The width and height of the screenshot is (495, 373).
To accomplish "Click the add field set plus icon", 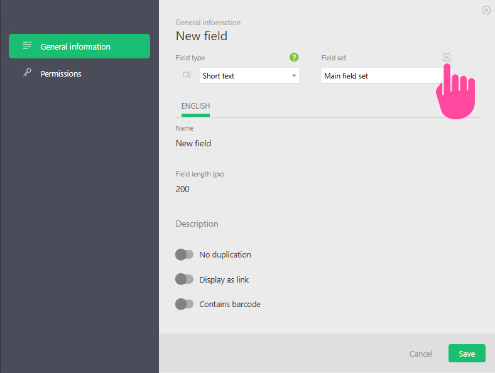I will coord(447,58).
